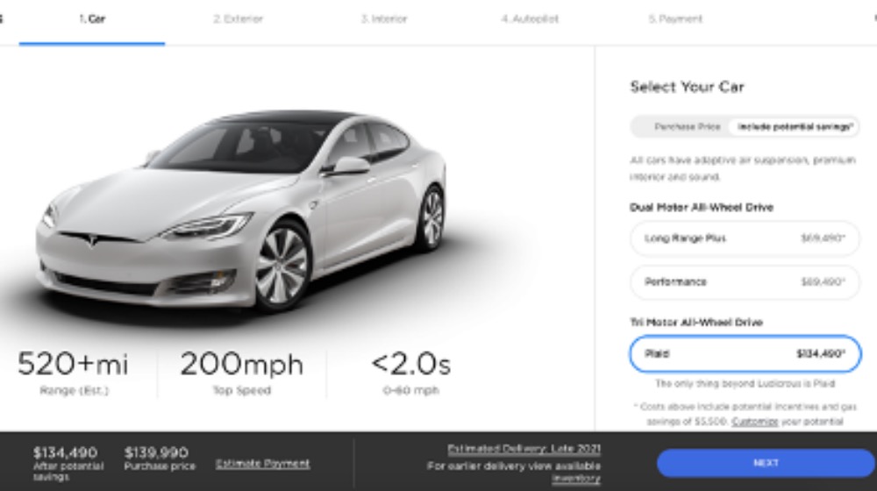
Task: Choose the Long Range Plus model
Action: (x=745, y=238)
